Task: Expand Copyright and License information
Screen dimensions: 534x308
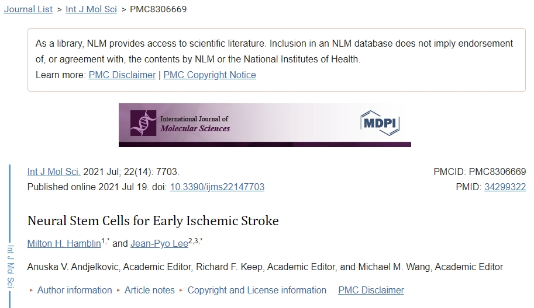Action: pos(257,290)
